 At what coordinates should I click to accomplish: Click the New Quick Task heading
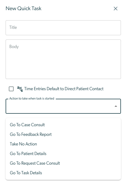tap(23, 9)
